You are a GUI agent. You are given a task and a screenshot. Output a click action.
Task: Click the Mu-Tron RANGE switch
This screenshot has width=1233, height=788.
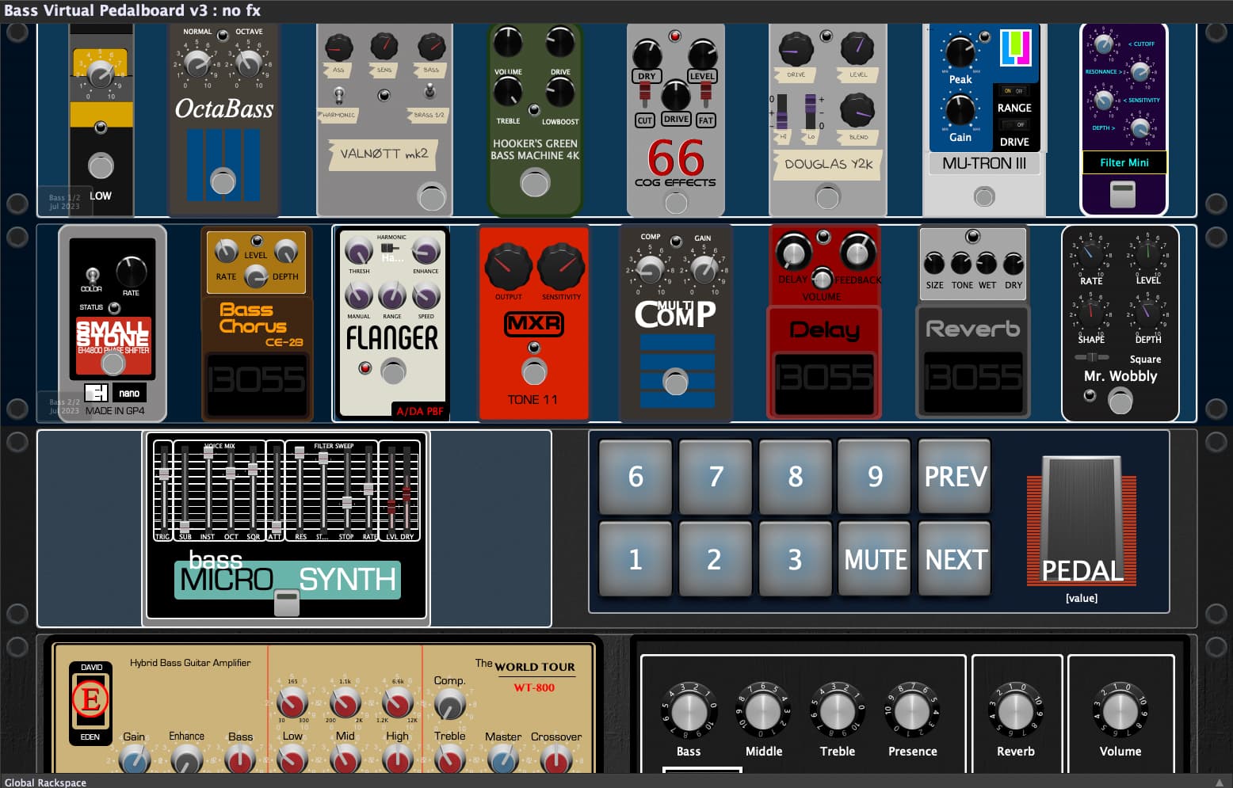[1014, 90]
